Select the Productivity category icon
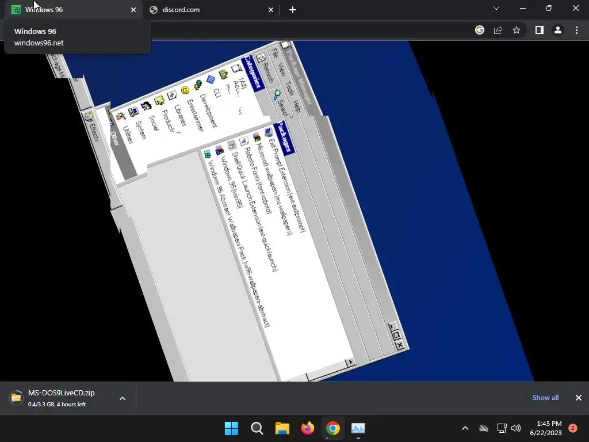Image resolution: width=589 pixels, height=442 pixels. click(x=159, y=101)
